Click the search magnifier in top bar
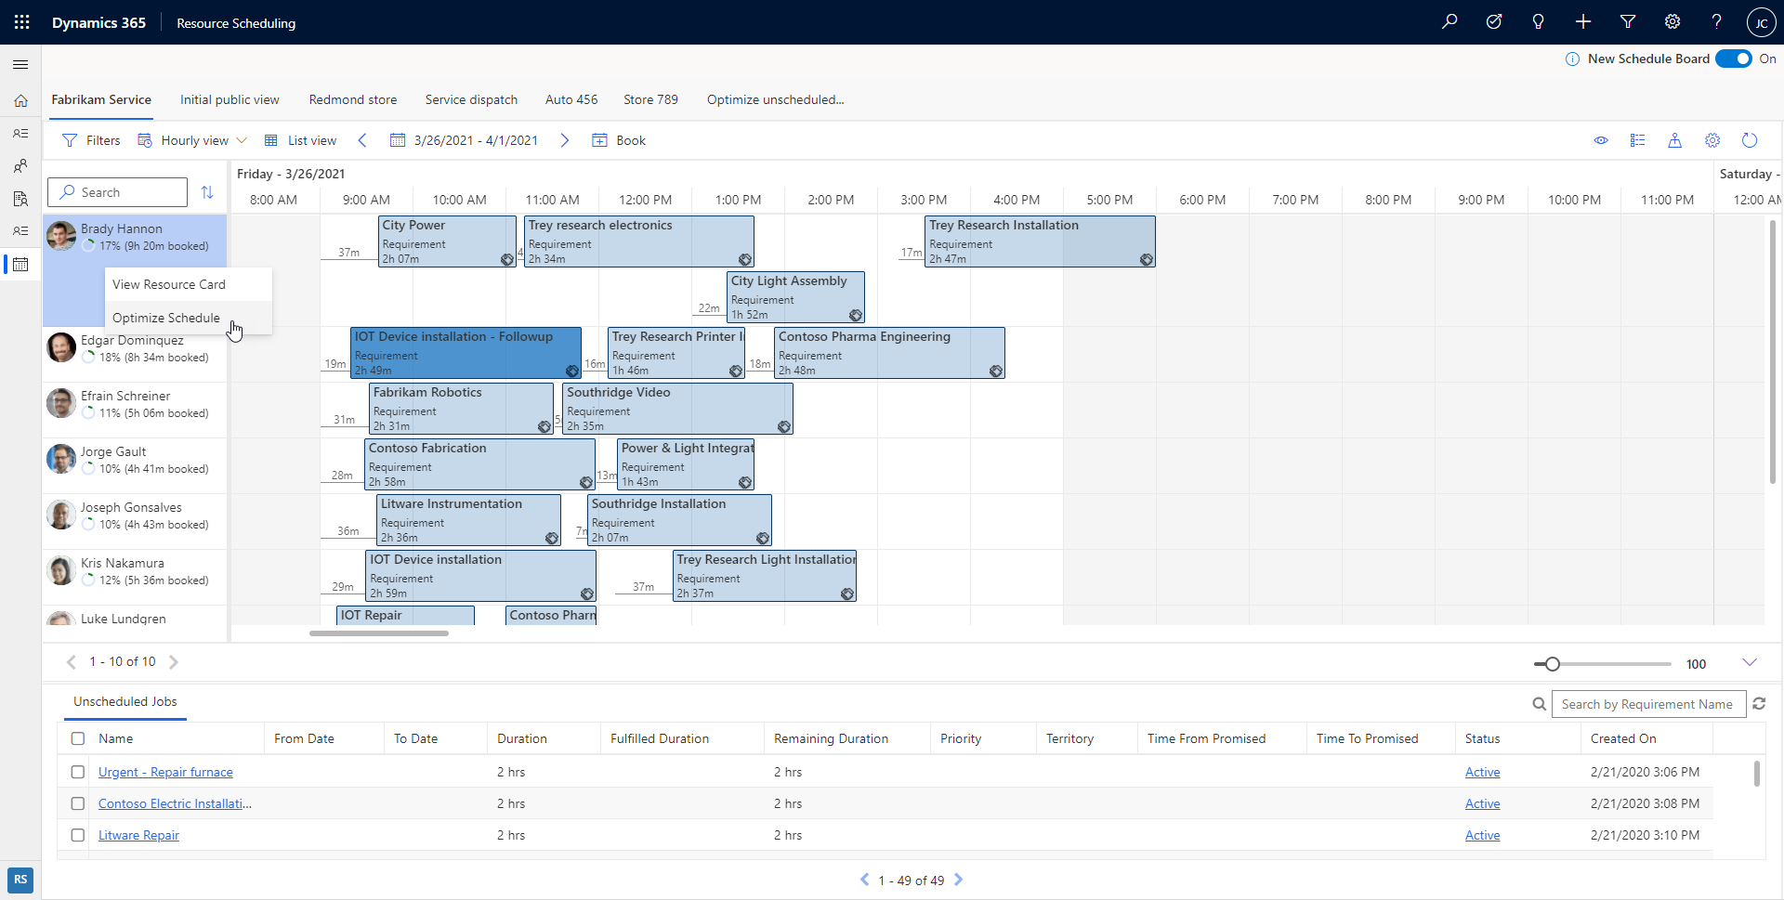This screenshot has width=1784, height=900. click(1449, 22)
